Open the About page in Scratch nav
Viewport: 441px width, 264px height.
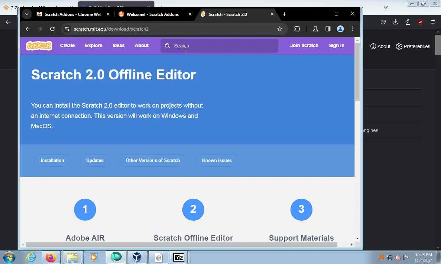pyautogui.click(x=142, y=45)
